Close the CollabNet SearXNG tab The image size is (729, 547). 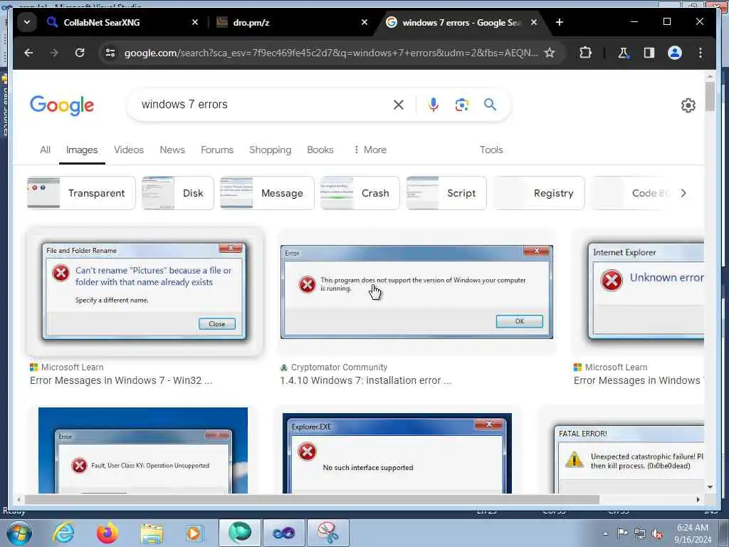click(195, 22)
